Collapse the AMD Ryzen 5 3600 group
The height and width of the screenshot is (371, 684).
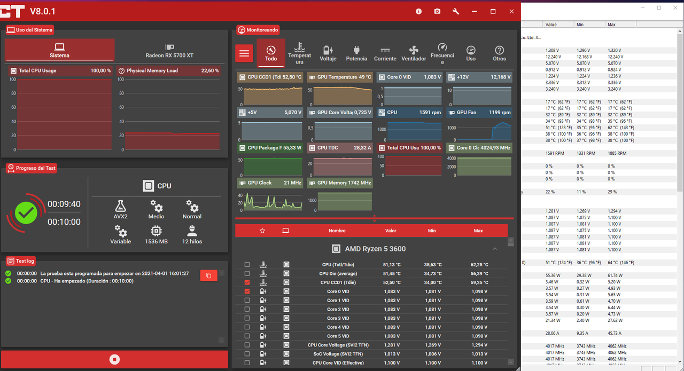(495, 249)
